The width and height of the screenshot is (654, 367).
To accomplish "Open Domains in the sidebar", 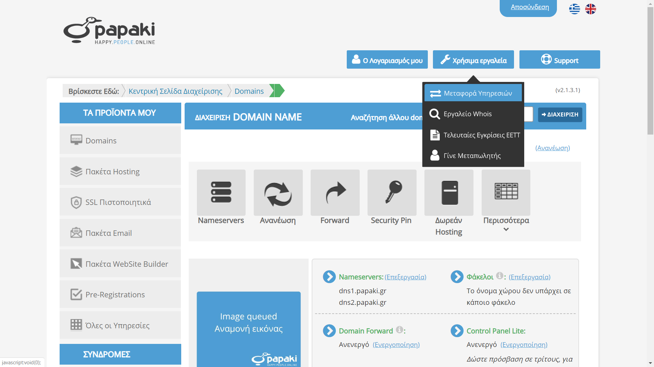I will 120,140.
